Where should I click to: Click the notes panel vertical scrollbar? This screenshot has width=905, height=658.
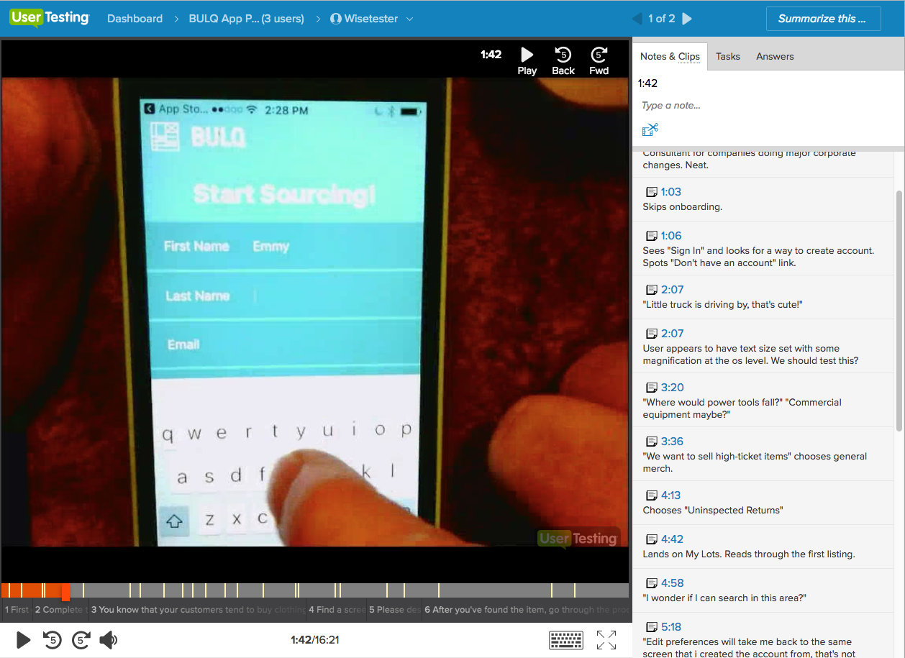point(899,309)
